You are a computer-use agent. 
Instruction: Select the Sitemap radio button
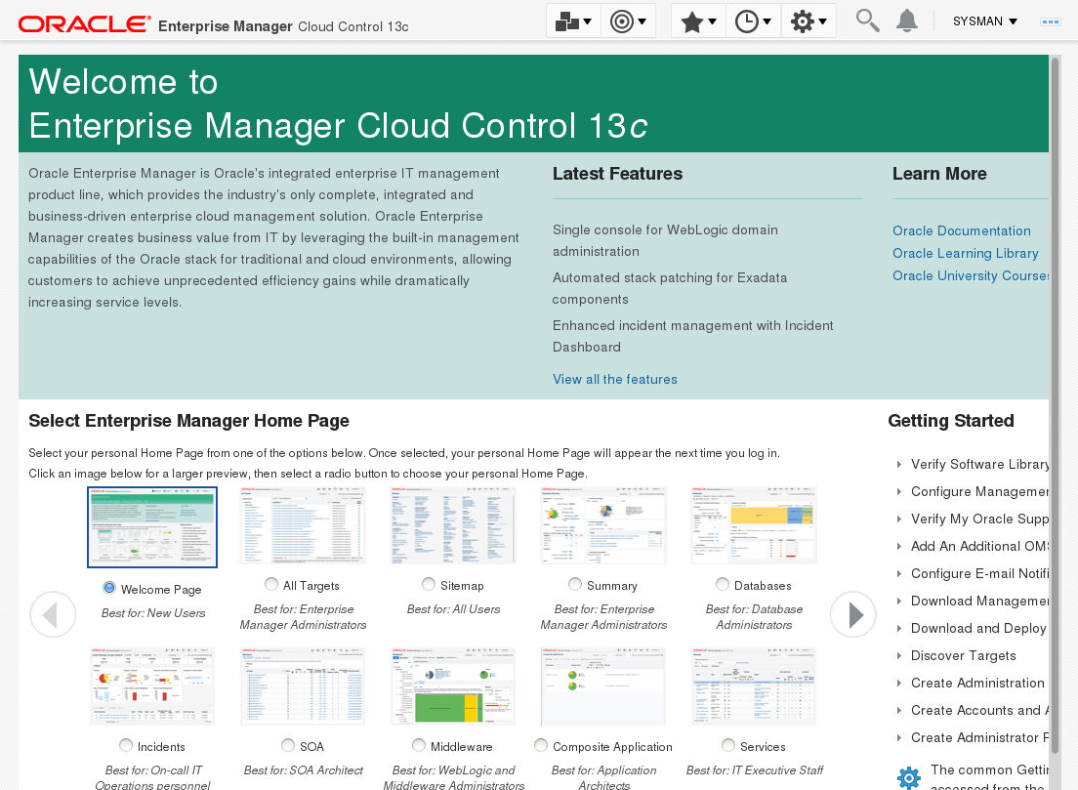pos(429,584)
